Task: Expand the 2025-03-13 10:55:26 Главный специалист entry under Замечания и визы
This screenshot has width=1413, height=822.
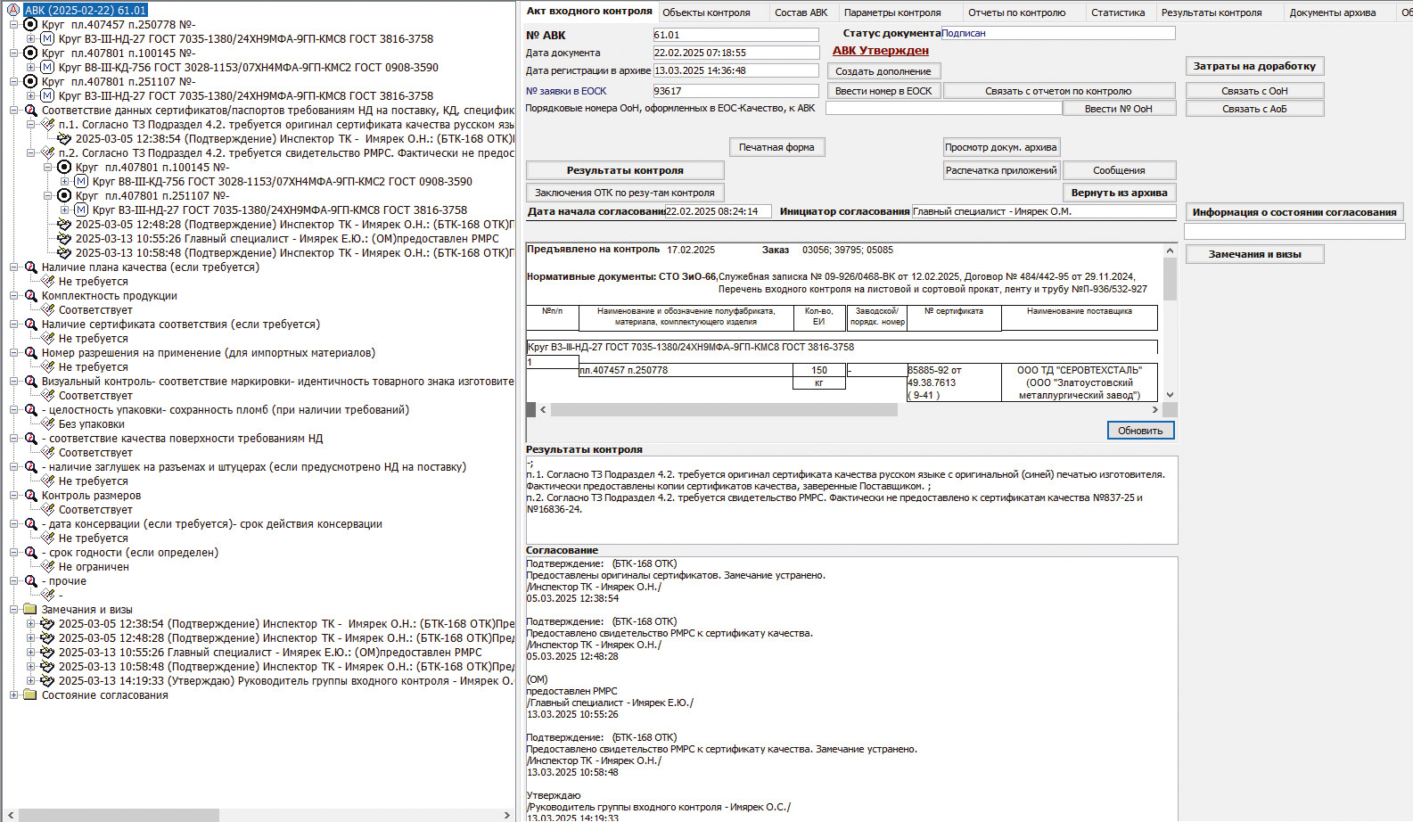Action: click(31, 653)
